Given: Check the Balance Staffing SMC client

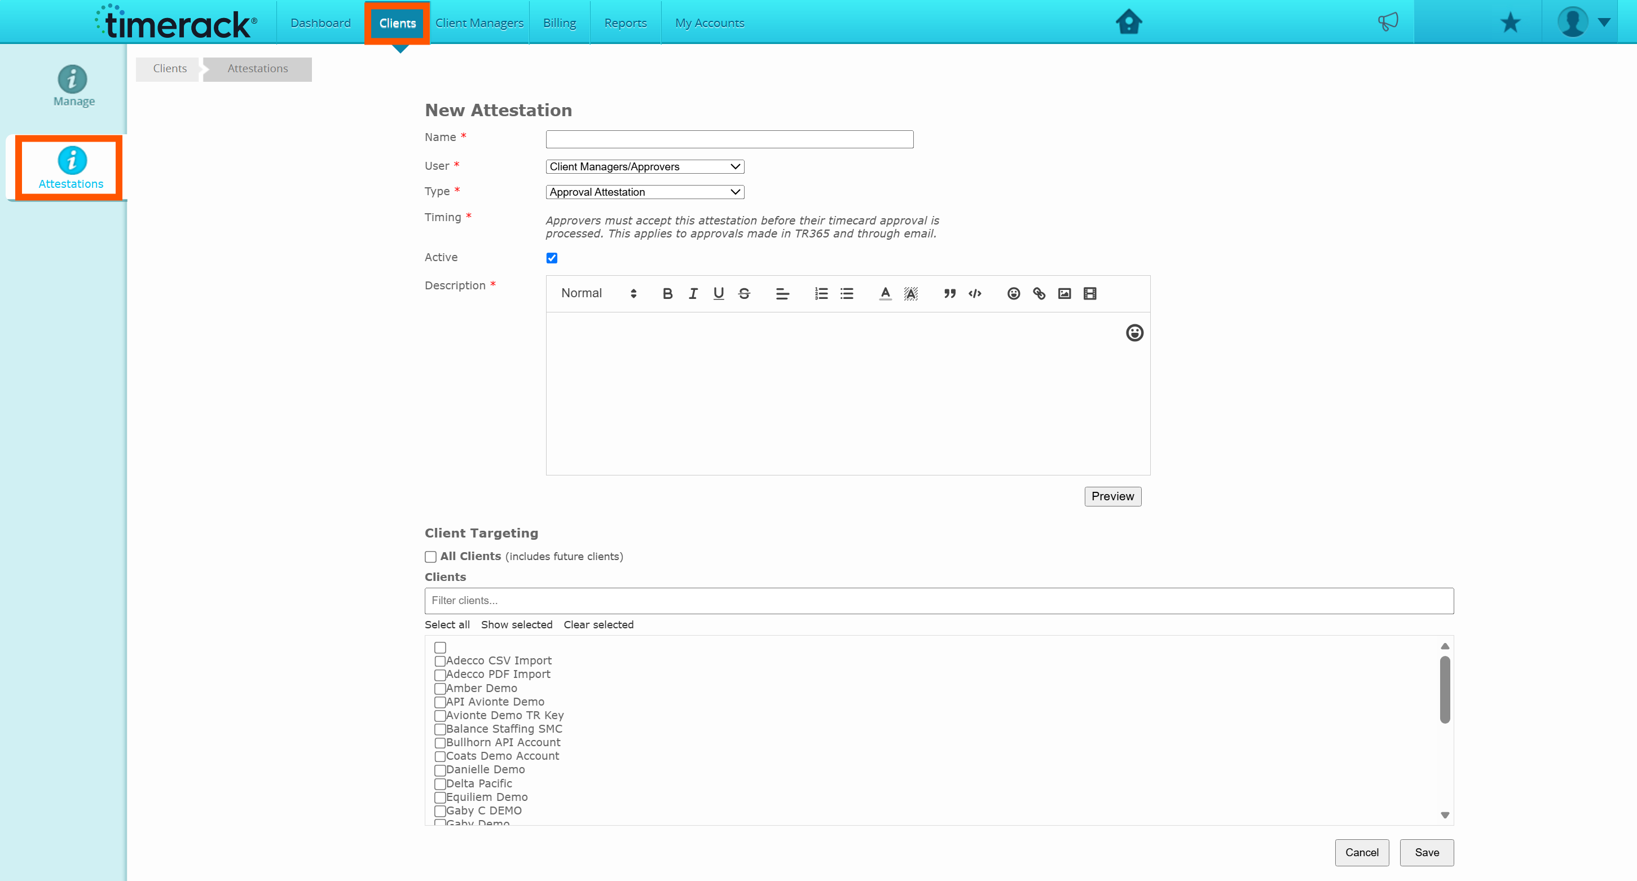Looking at the screenshot, I should (x=440, y=730).
